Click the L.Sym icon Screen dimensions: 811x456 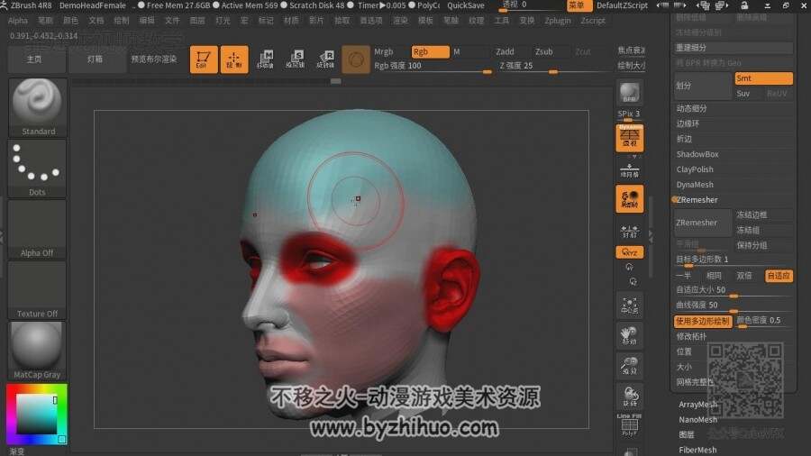[630, 231]
